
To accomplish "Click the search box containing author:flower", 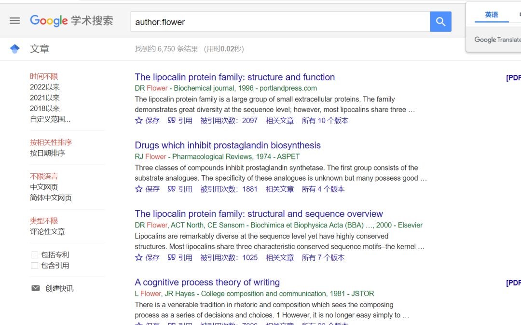I will tap(280, 22).
